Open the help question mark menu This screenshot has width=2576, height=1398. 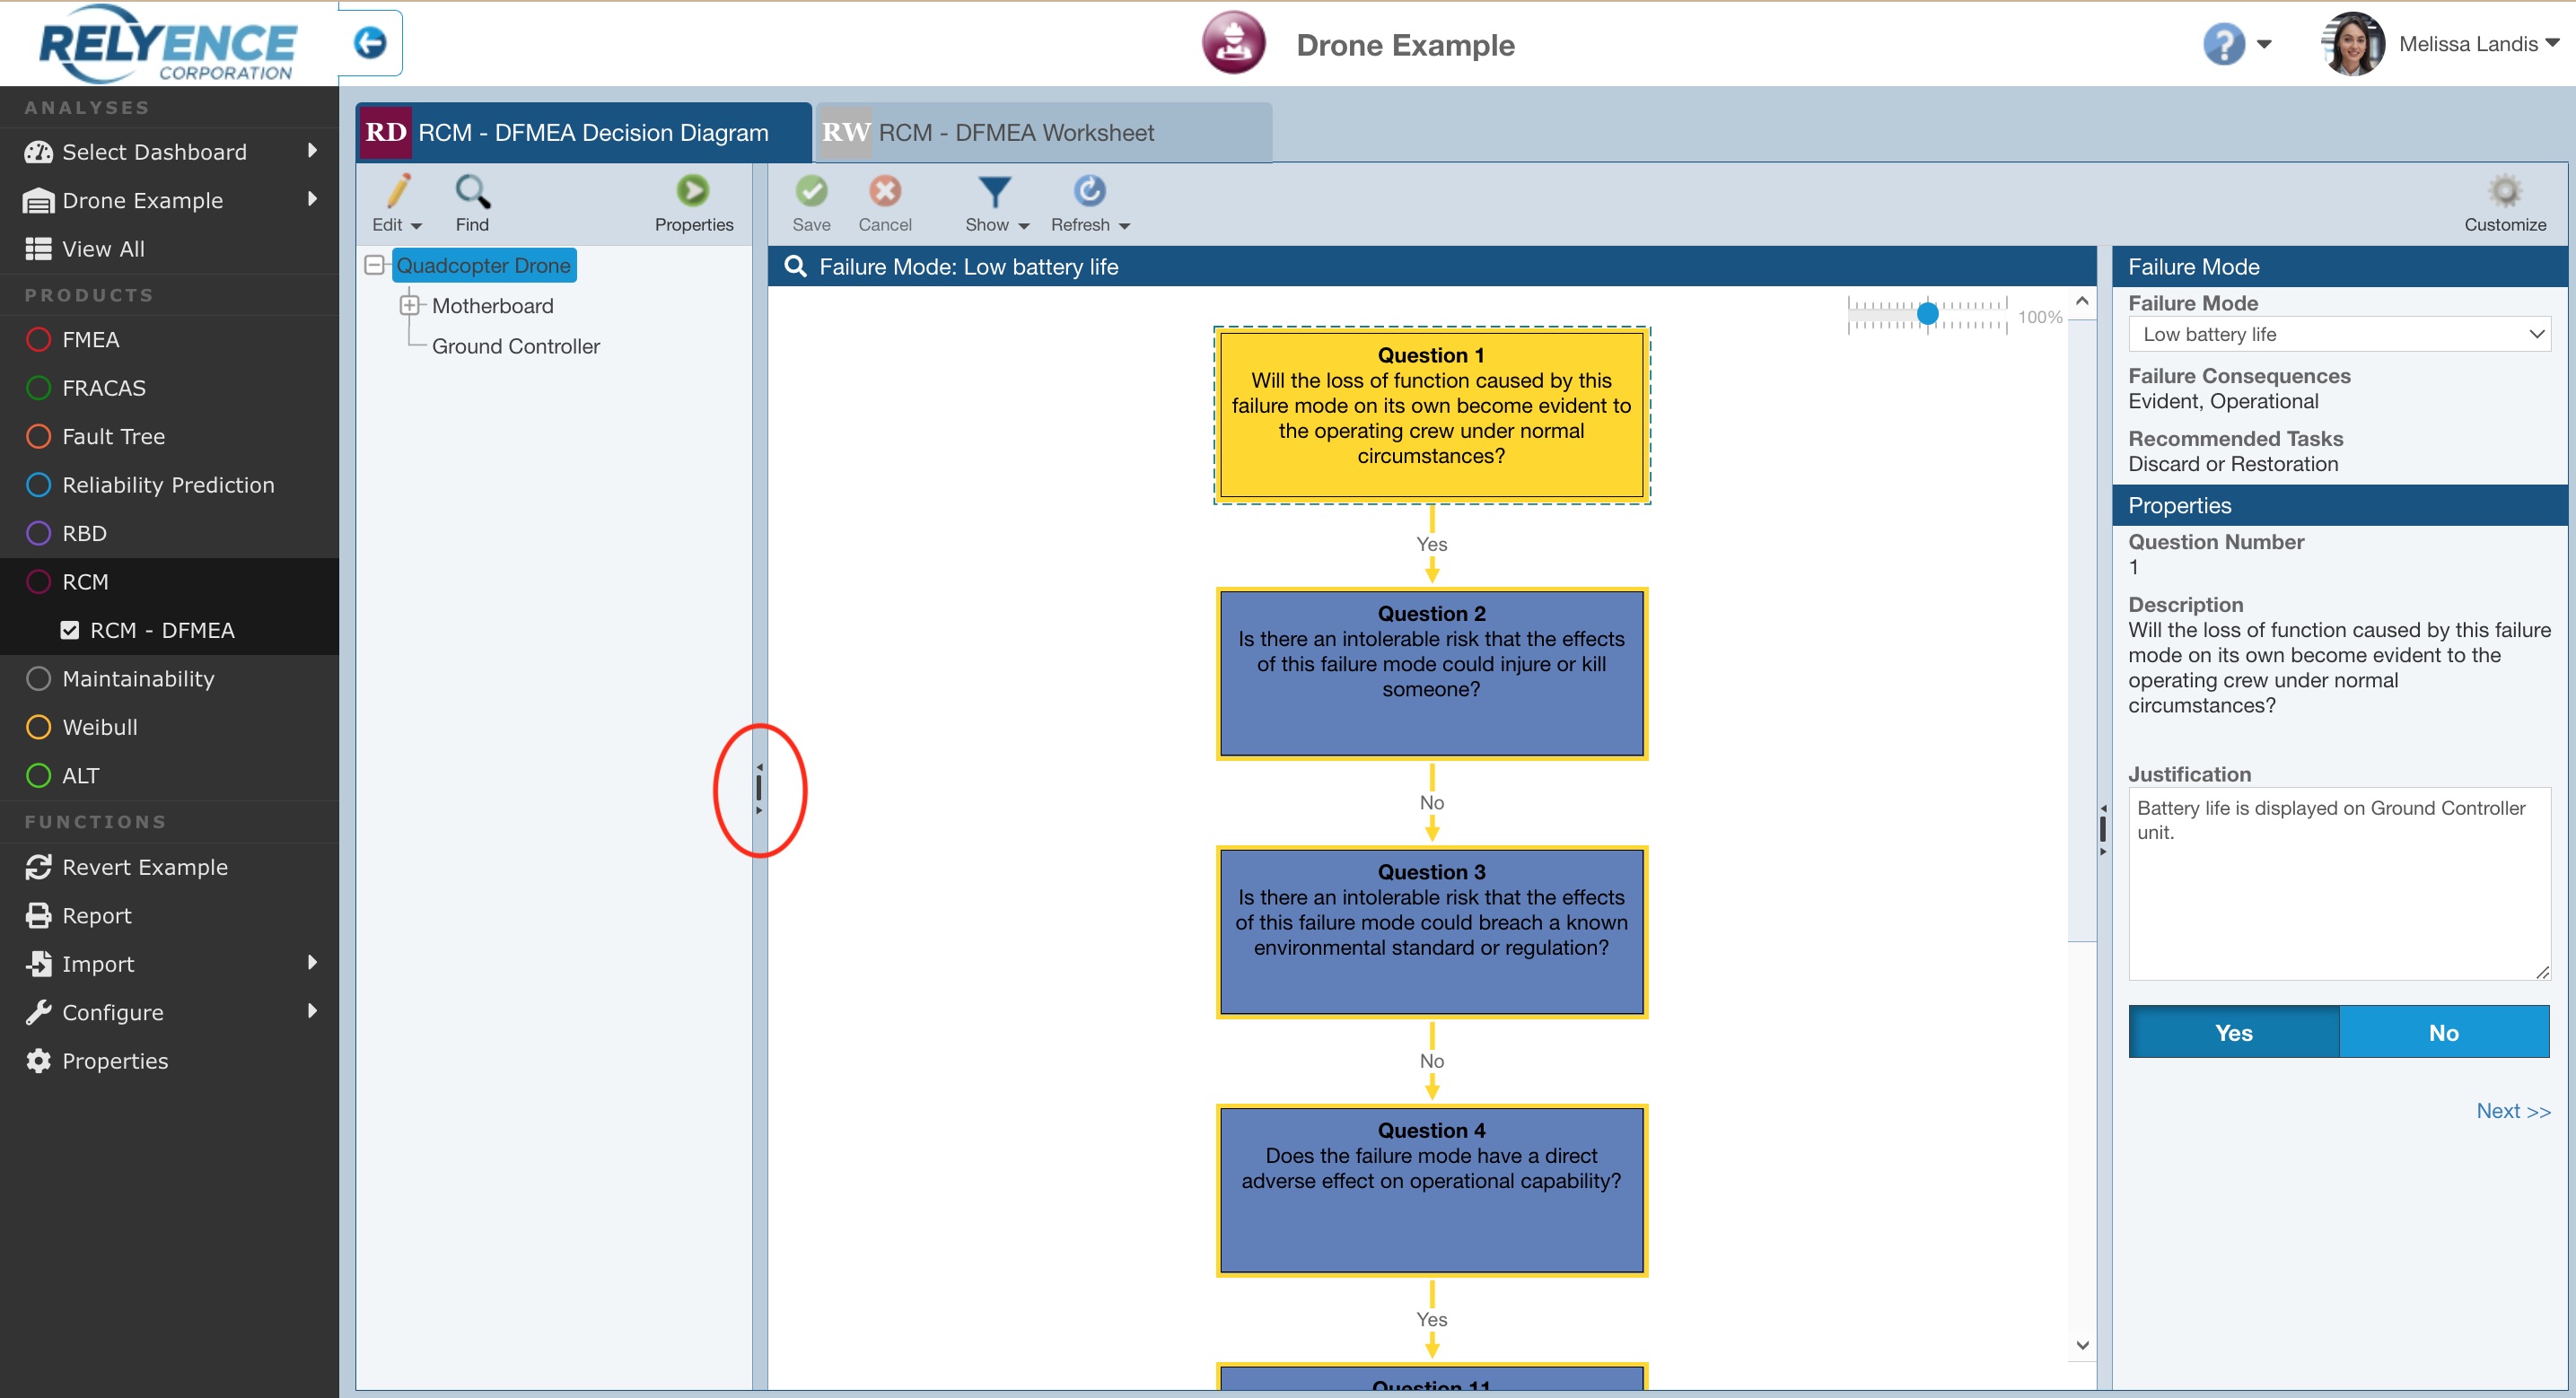2224,44
